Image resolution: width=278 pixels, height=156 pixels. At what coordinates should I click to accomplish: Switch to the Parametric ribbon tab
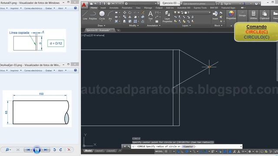pos(127,8)
